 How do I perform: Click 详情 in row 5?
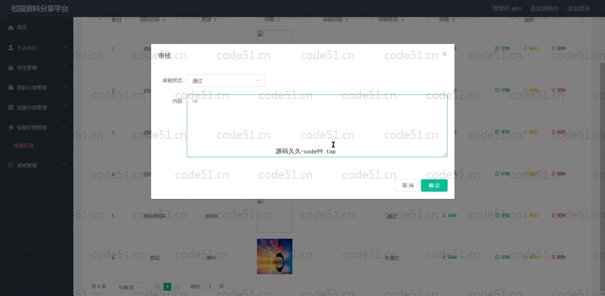pyautogui.click(x=503, y=215)
